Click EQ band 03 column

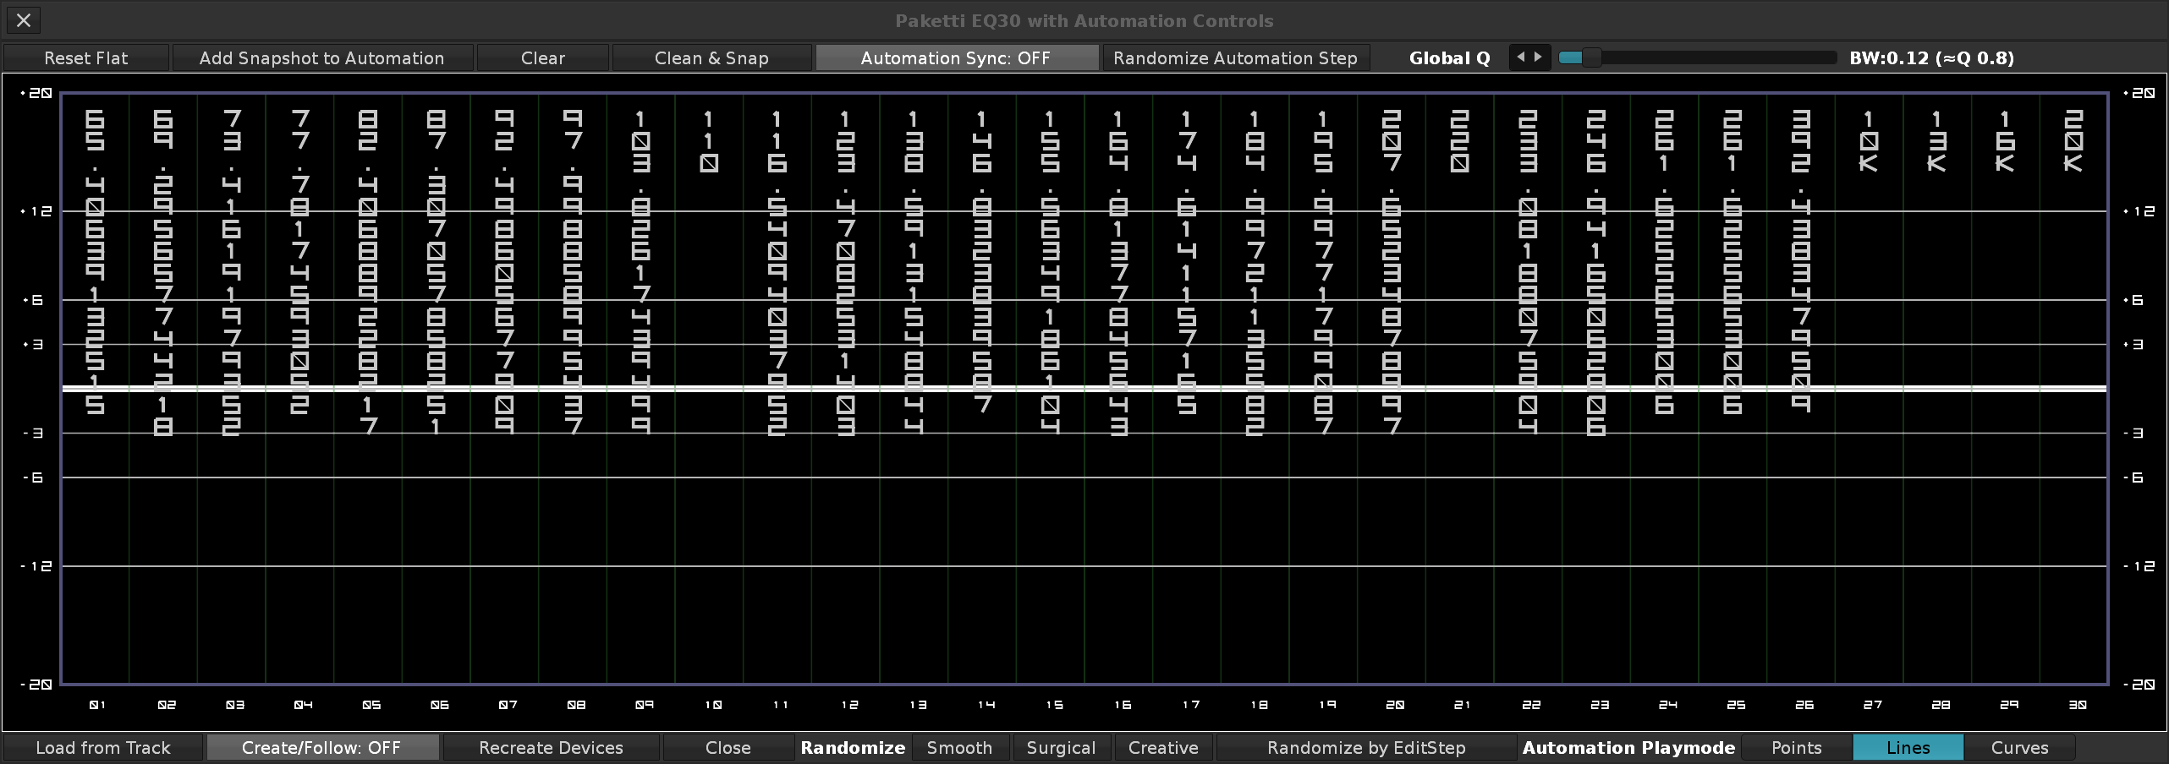click(232, 389)
